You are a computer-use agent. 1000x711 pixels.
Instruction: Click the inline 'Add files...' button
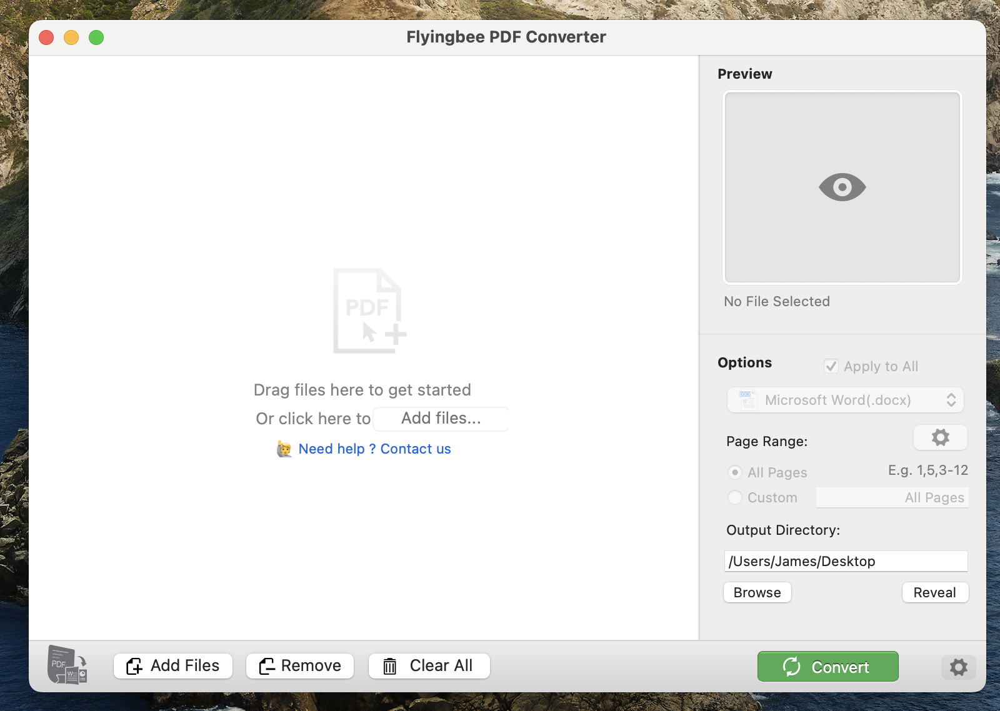coord(441,419)
